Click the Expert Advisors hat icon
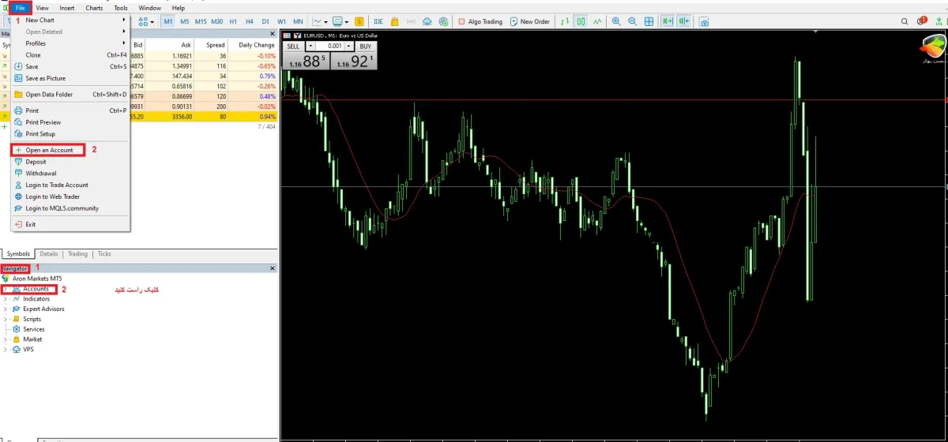The width and height of the screenshot is (948, 442). click(17, 309)
